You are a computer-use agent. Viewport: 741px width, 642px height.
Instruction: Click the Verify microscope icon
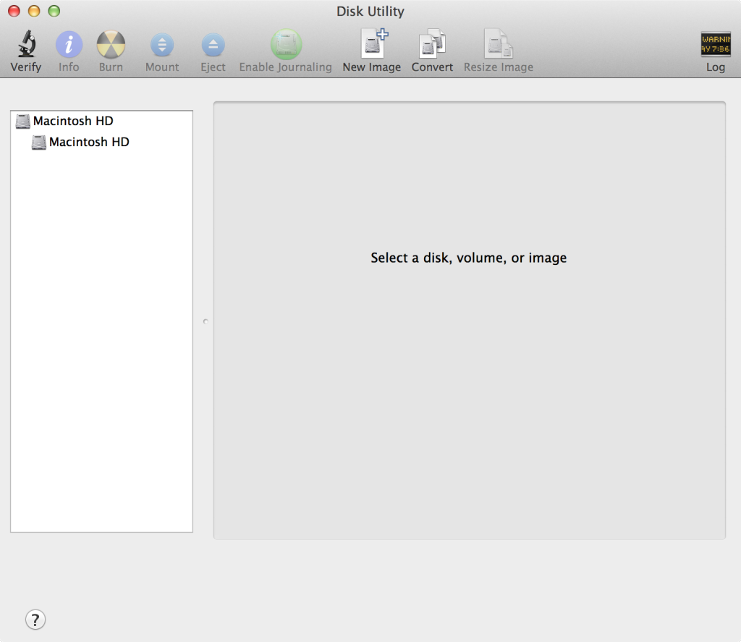[27, 44]
